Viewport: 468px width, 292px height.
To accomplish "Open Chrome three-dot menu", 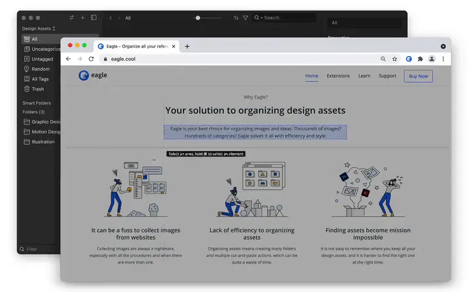I will (x=443, y=59).
